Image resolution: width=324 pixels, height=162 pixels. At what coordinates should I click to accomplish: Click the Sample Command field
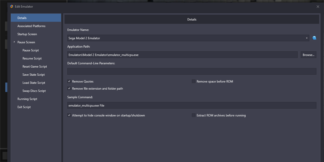[192, 105]
